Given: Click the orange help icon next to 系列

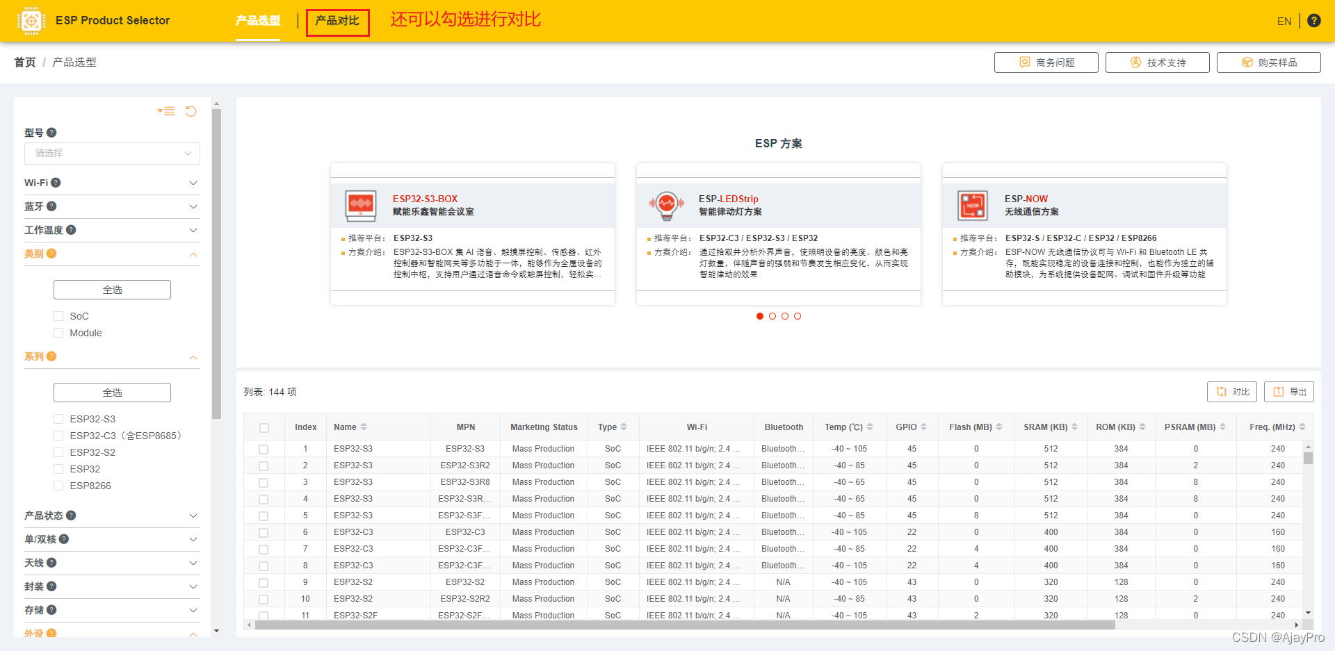Looking at the screenshot, I should pos(51,356).
